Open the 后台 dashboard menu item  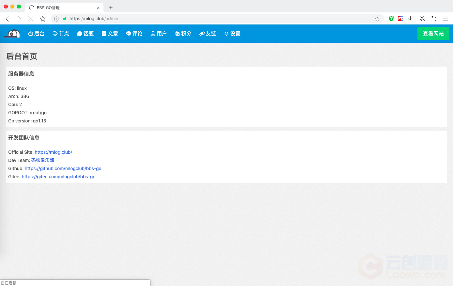tap(37, 34)
